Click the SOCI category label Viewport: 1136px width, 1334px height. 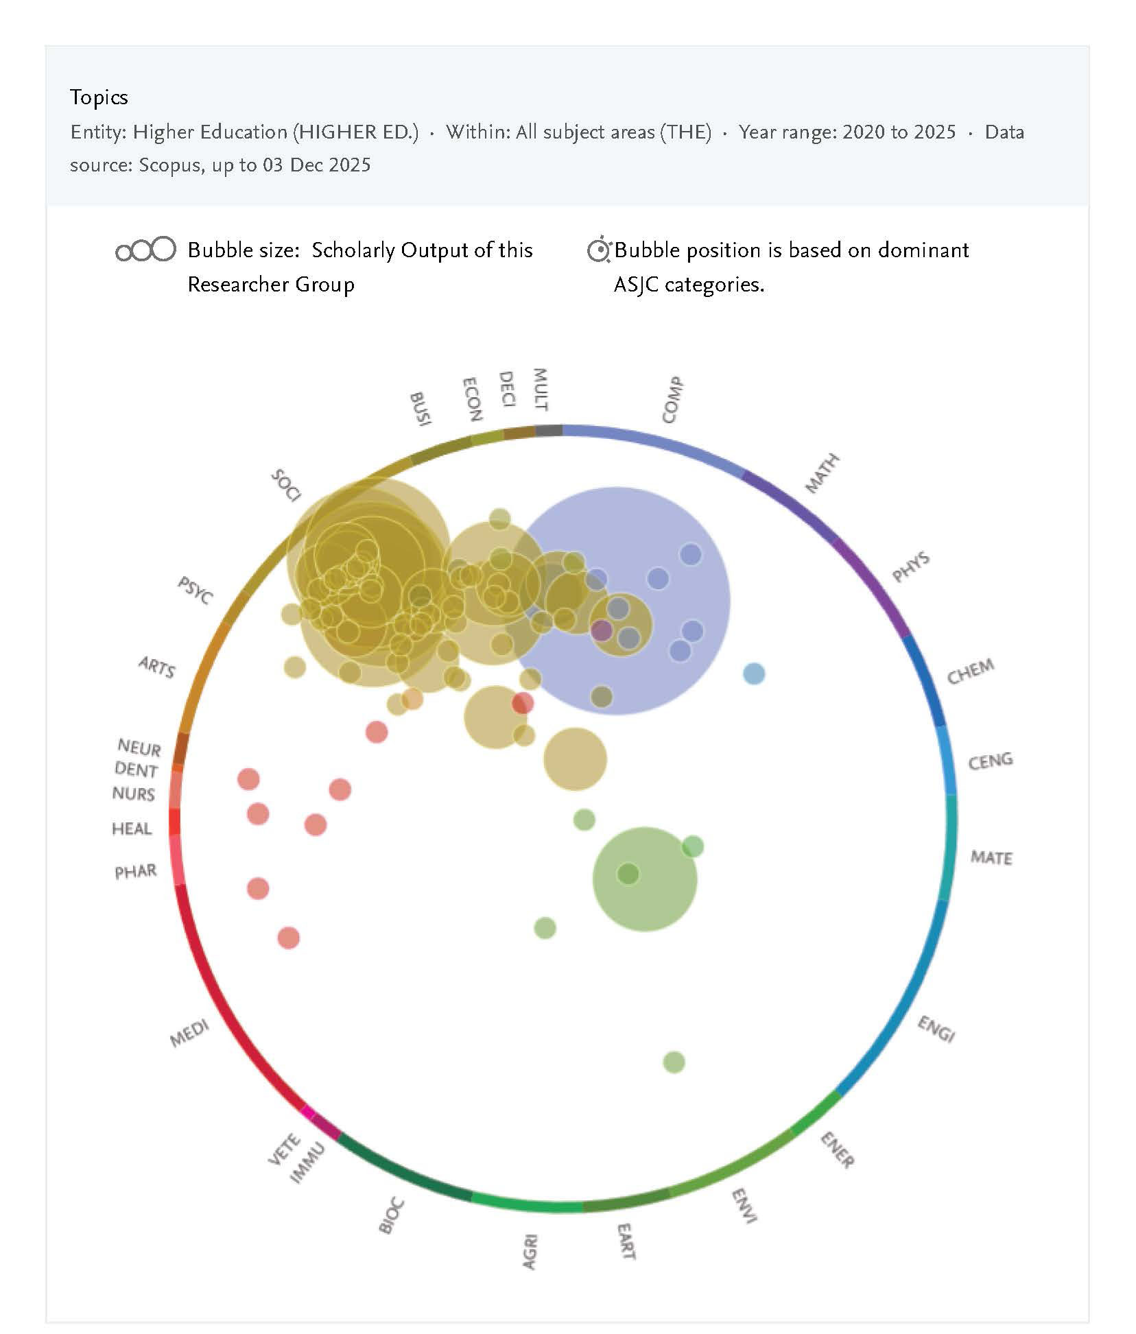(x=286, y=485)
